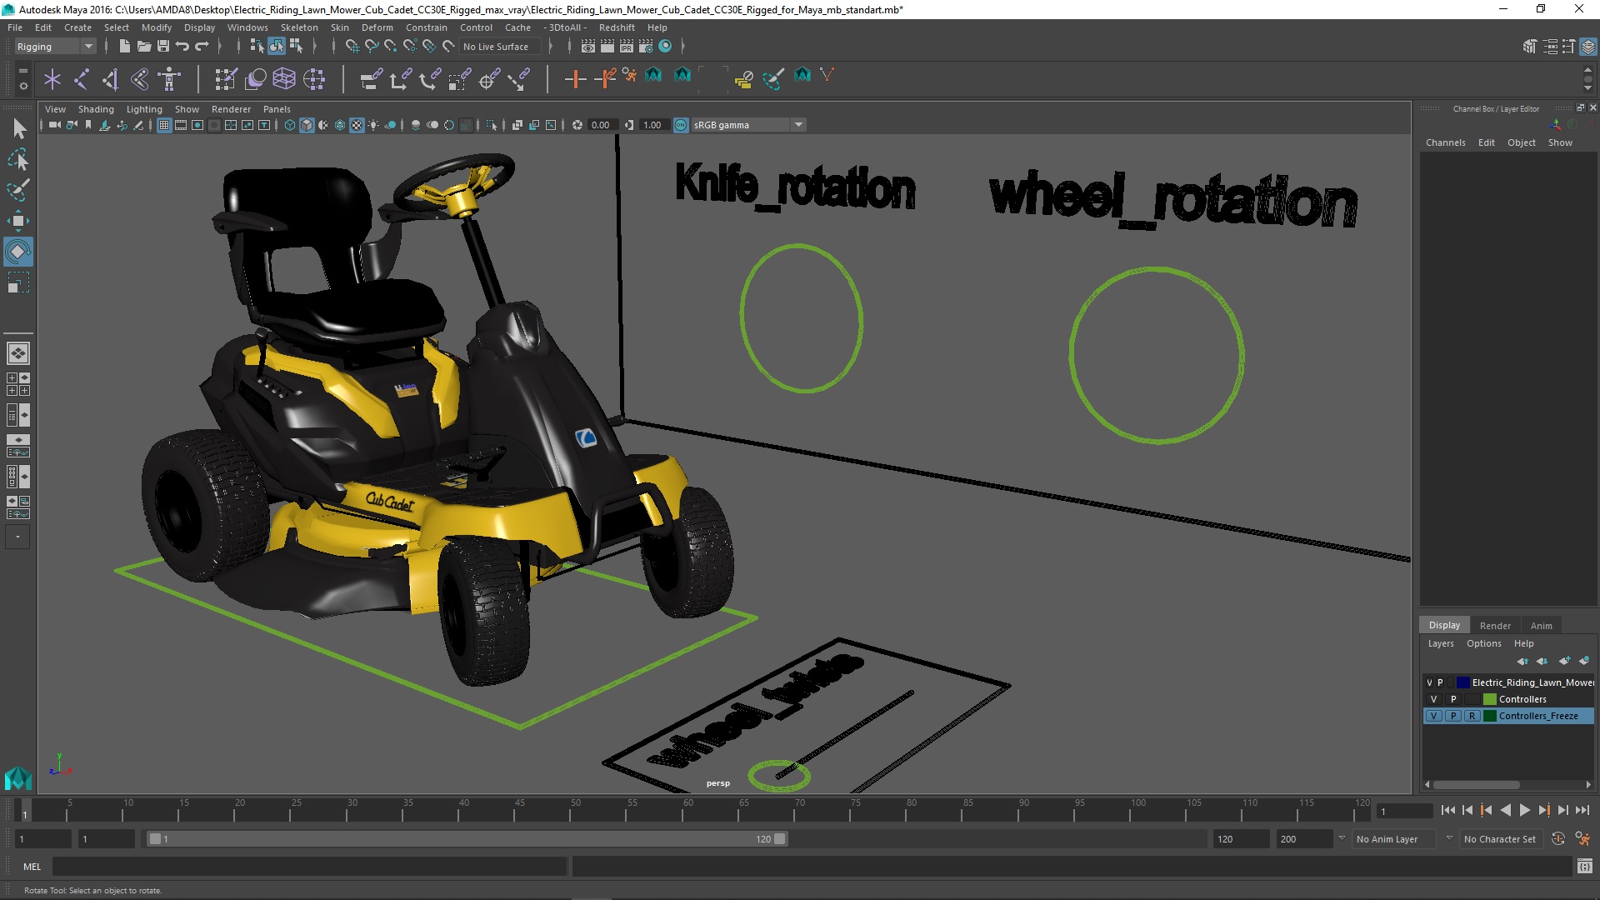Click the Create Locator shelf icon
Viewport: 1600px width, 900px height.
[x=52, y=79]
